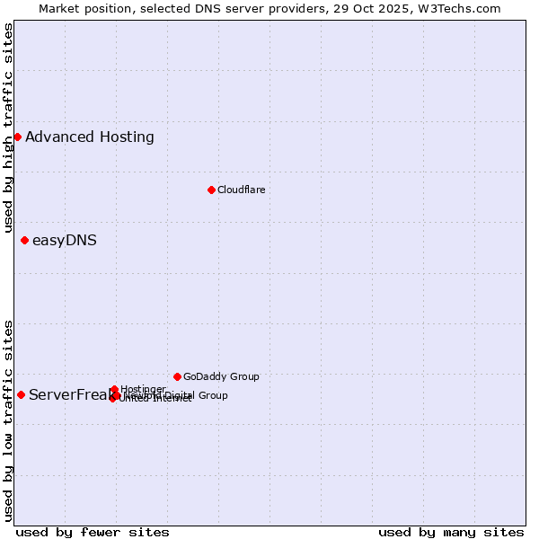539x539 pixels.
Task: Select the easyDNS text label
Action: coord(65,240)
